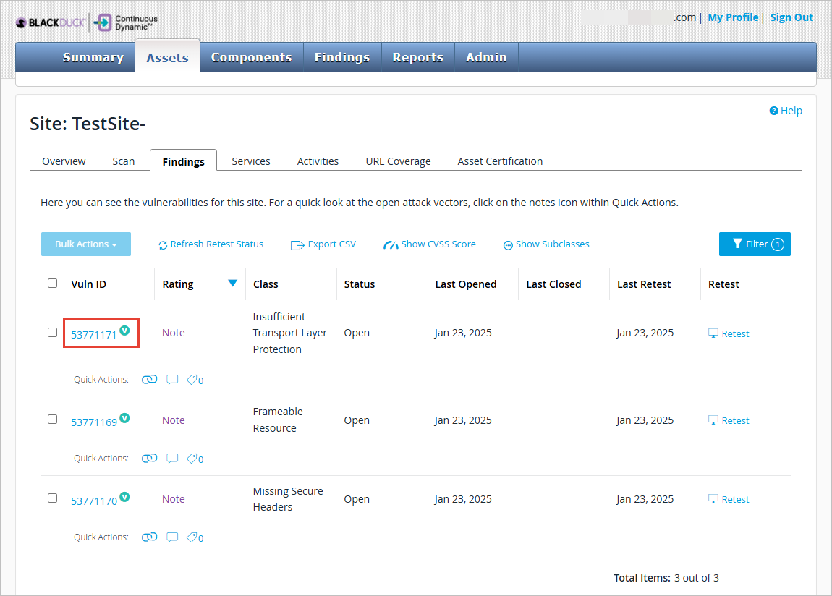The width and height of the screenshot is (832, 596).
Task: Click the sort arrow in Rating column
Action: [232, 283]
